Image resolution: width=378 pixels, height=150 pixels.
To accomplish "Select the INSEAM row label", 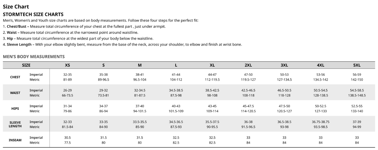I will [15, 140].
